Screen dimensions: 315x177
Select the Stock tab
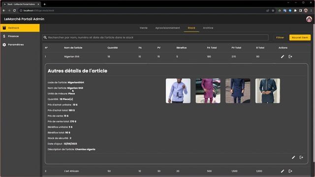tap(191, 28)
